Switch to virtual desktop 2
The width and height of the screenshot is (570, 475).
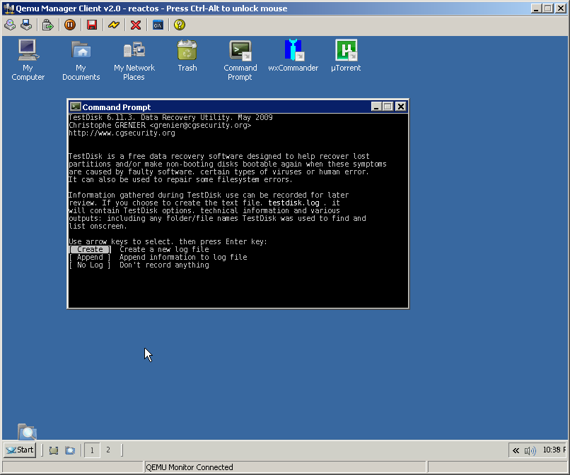point(108,450)
